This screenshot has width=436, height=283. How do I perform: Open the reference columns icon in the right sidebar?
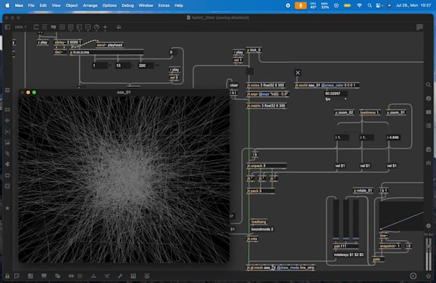click(x=428, y=112)
